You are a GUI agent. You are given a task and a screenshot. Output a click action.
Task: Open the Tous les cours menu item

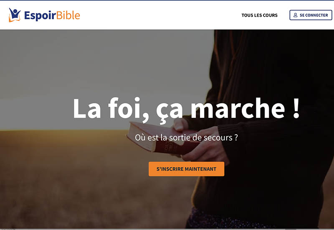259,15
